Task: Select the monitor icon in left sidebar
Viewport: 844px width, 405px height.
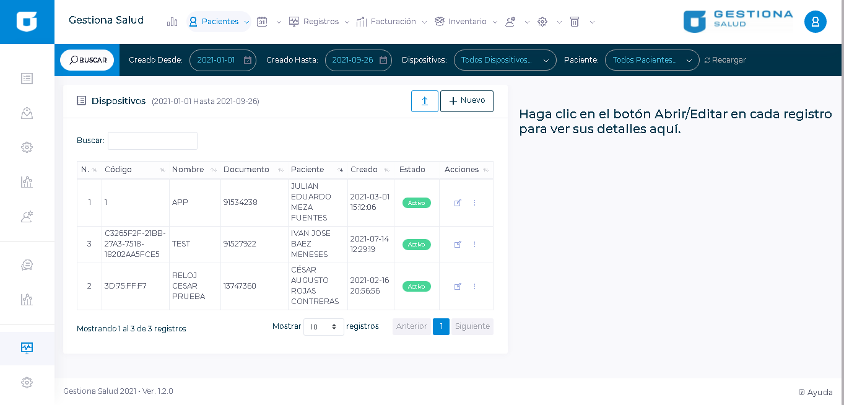Action: click(27, 348)
